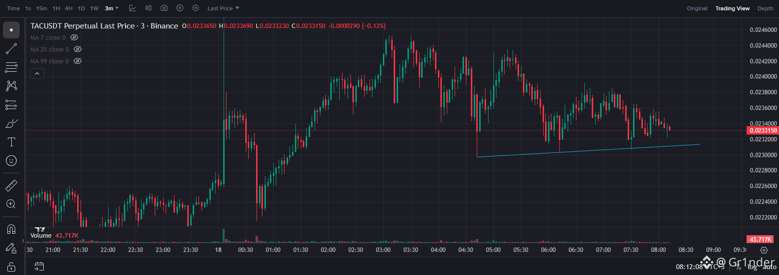Click the circled plus icon in toolbar
The image size is (779, 275).
click(180, 8)
